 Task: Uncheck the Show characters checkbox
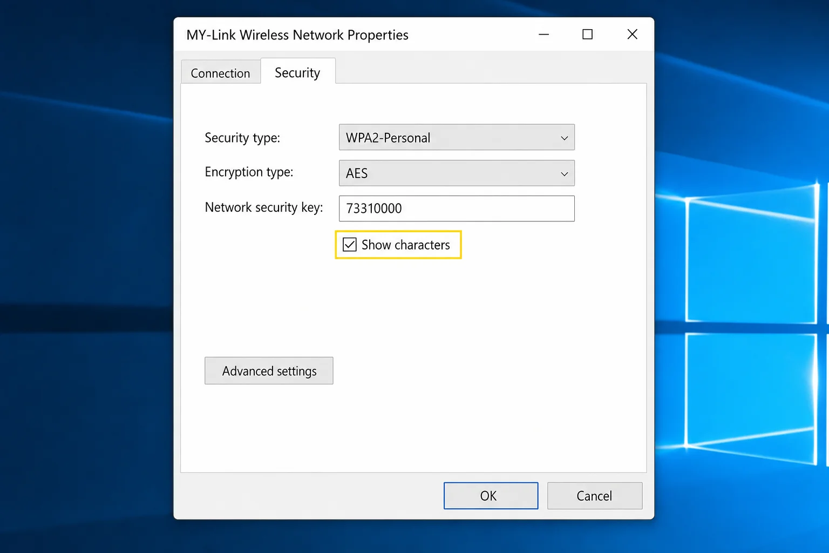click(x=350, y=245)
